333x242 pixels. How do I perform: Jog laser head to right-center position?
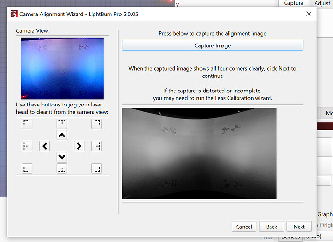point(96,146)
